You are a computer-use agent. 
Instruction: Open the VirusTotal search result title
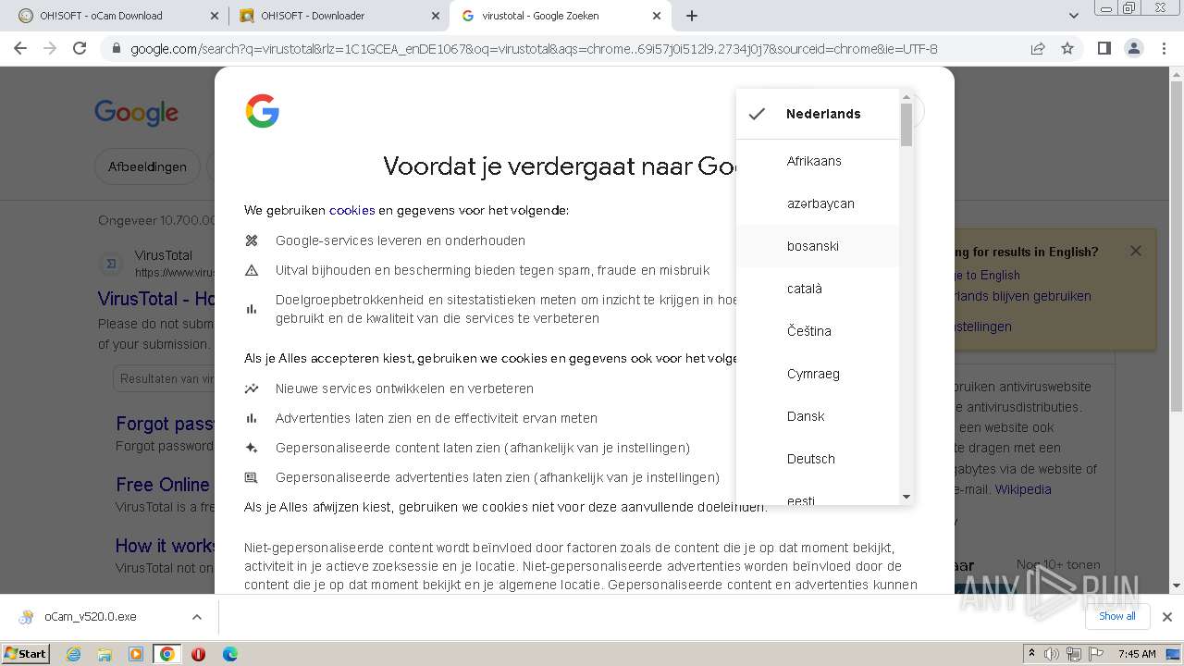[156, 299]
